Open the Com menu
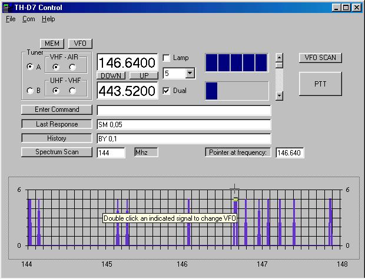This screenshot has width=365, height=279. click(29, 19)
